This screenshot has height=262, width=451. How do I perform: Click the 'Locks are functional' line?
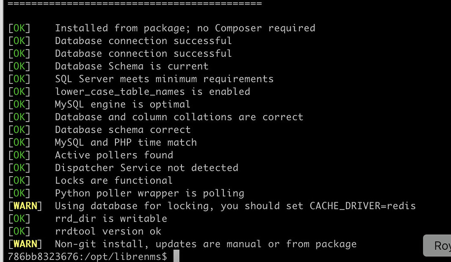click(114, 181)
